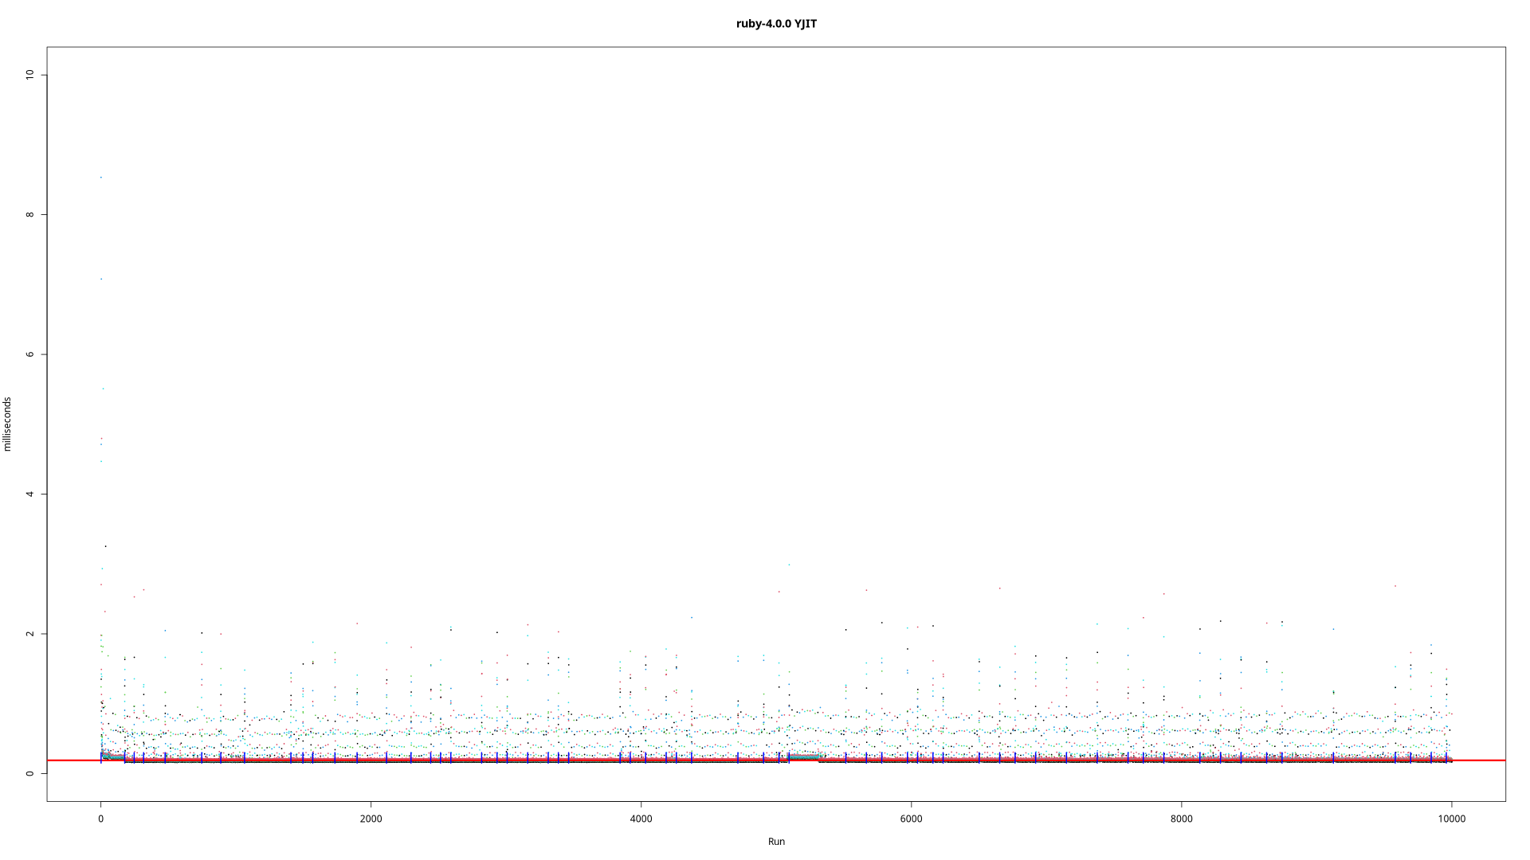Select the 2000 tick label on x-axis
This screenshot has height=860, width=1530.
pos(371,819)
